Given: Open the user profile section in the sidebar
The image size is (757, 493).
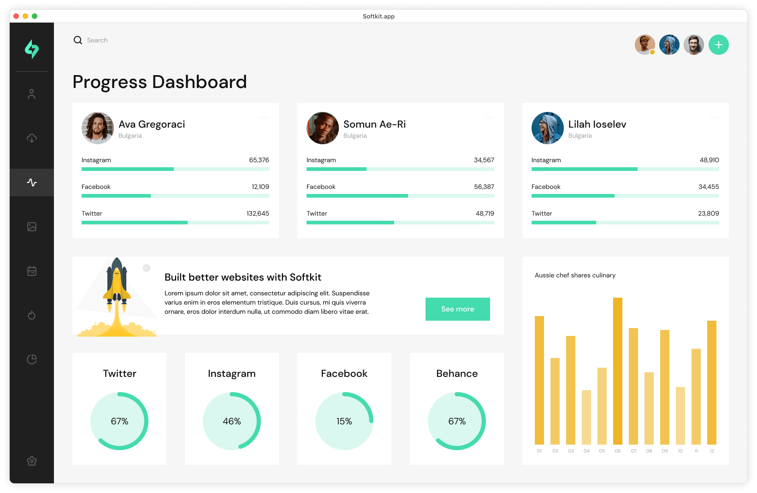Looking at the screenshot, I should (x=31, y=94).
